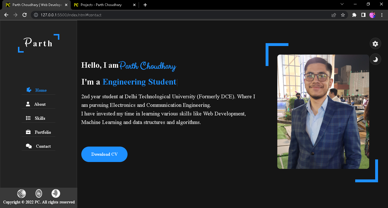Open site information for 127.0.0.1
Image resolution: width=388 pixels, height=208 pixels.
tap(36, 15)
